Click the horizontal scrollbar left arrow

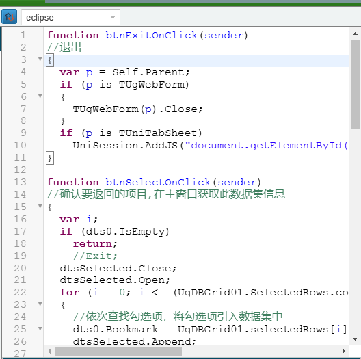49,351
